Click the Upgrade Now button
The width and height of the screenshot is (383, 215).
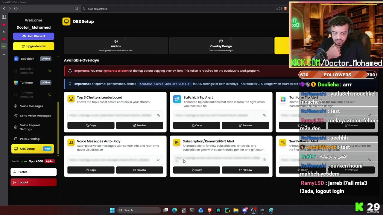pyautogui.click(x=34, y=46)
